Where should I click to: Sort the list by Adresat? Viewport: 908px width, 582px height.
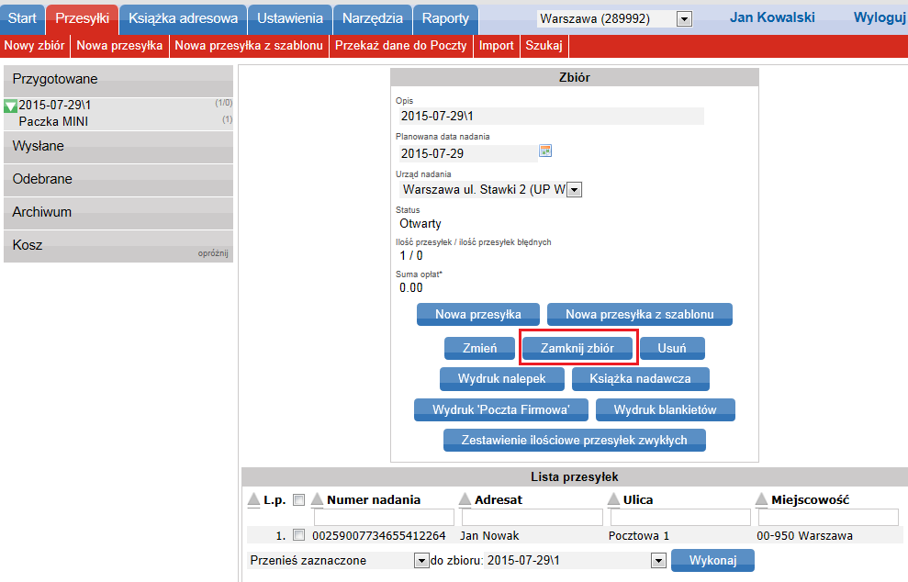(465, 500)
